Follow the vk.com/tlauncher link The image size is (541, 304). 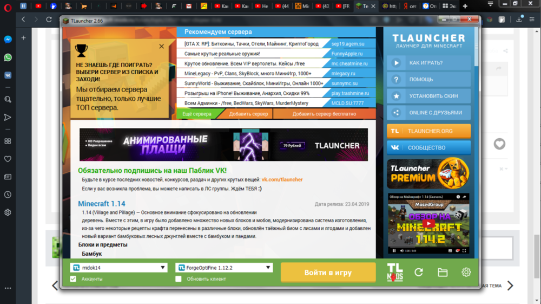point(282,180)
